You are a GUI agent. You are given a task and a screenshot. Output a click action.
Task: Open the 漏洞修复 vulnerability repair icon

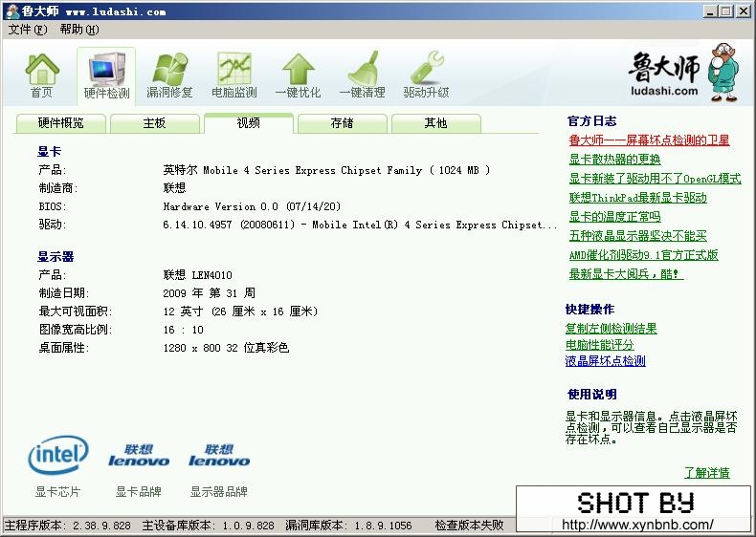point(169,75)
